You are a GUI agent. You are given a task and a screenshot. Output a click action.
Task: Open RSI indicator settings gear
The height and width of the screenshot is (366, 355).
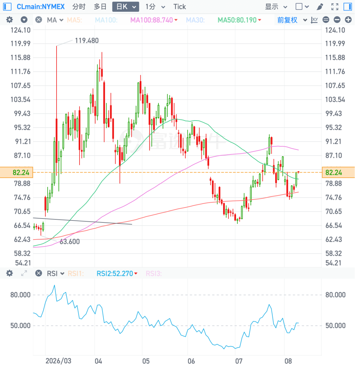pyautogui.click(x=9, y=273)
